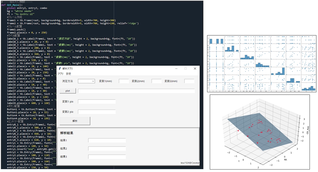Click the 測定方法 label text
The width and height of the screenshot is (318, 172).
[68, 81]
